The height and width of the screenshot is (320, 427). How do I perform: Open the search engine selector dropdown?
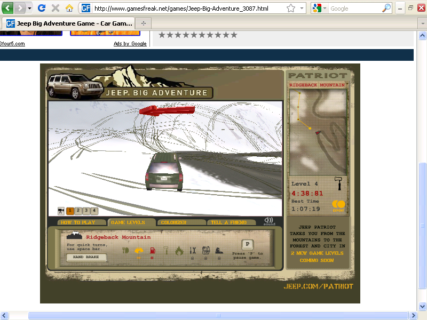[x=325, y=9]
